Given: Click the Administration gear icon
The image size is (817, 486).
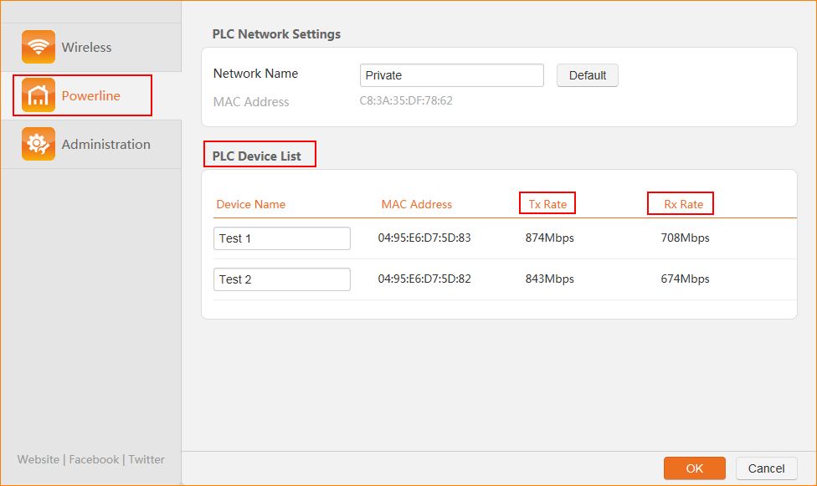Looking at the screenshot, I should 39,144.
